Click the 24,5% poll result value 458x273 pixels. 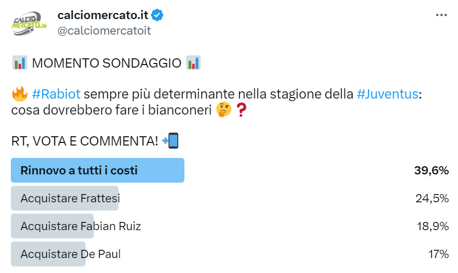click(x=432, y=198)
